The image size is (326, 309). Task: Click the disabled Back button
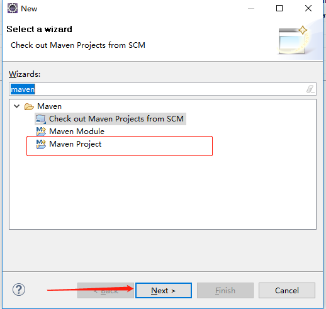pos(106,291)
